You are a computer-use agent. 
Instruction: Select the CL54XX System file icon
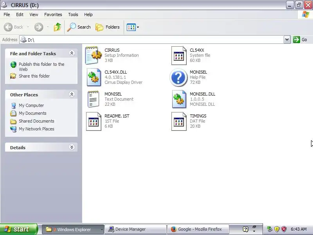click(x=179, y=56)
